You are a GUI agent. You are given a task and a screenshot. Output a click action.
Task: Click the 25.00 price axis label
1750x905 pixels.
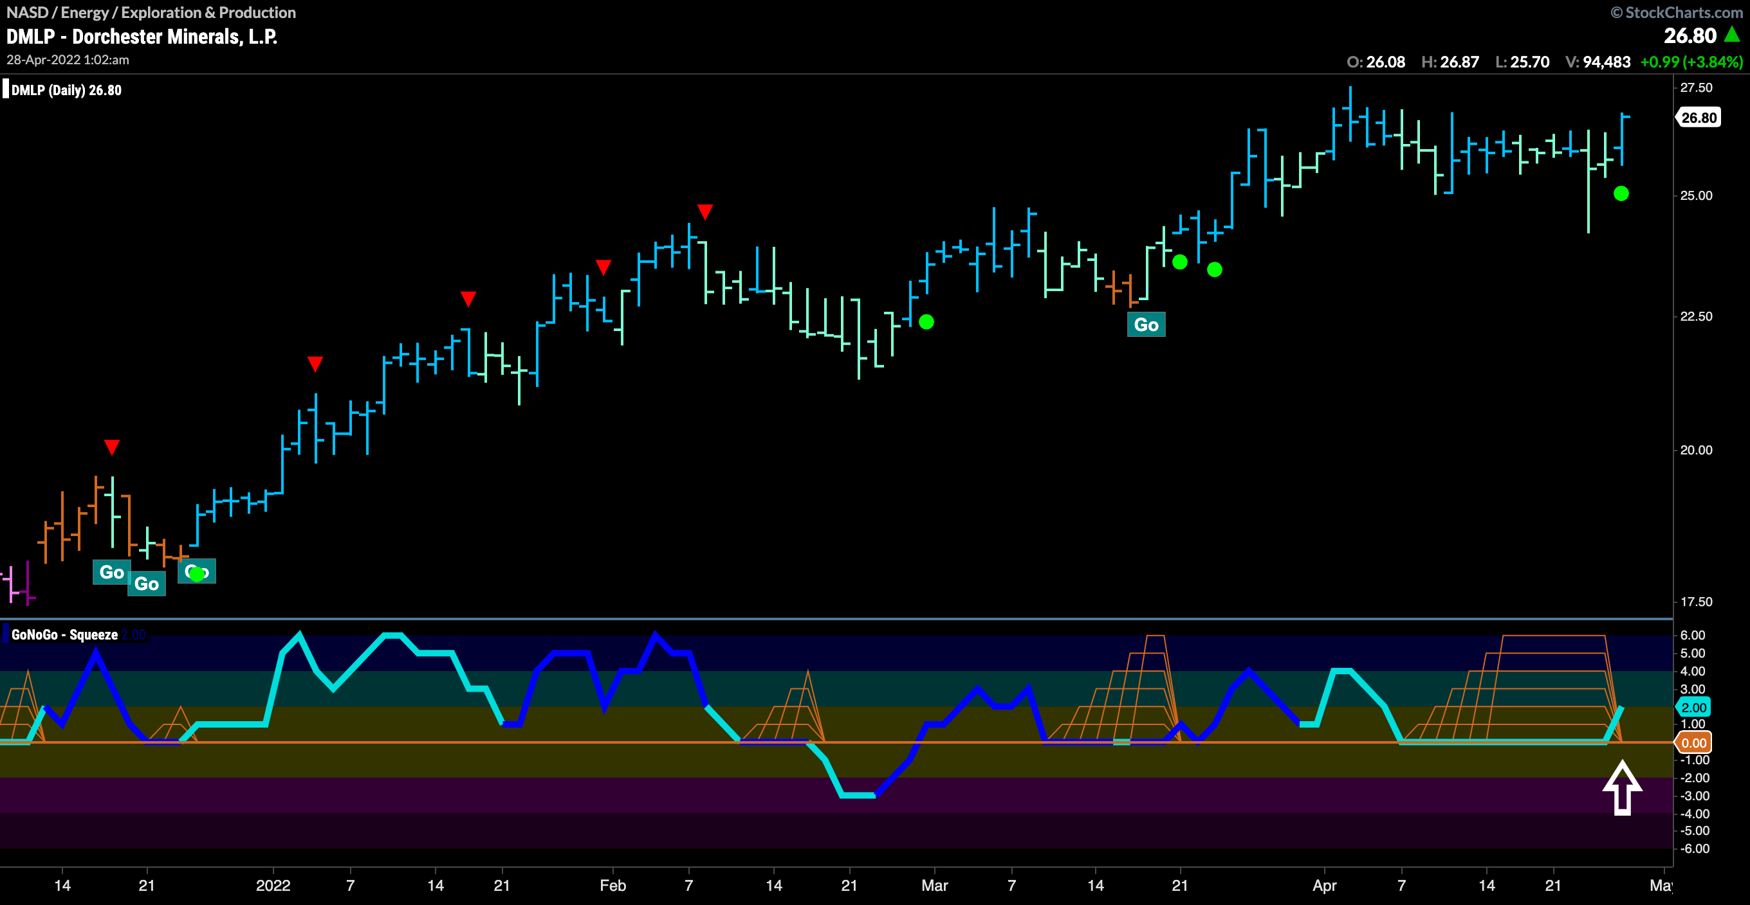coord(1696,195)
